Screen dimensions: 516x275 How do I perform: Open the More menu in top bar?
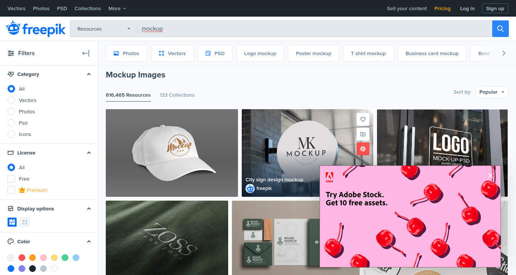coord(117,8)
